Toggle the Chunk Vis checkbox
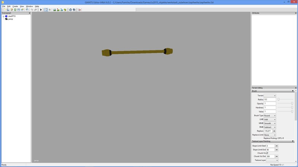 tap(267, 153)
